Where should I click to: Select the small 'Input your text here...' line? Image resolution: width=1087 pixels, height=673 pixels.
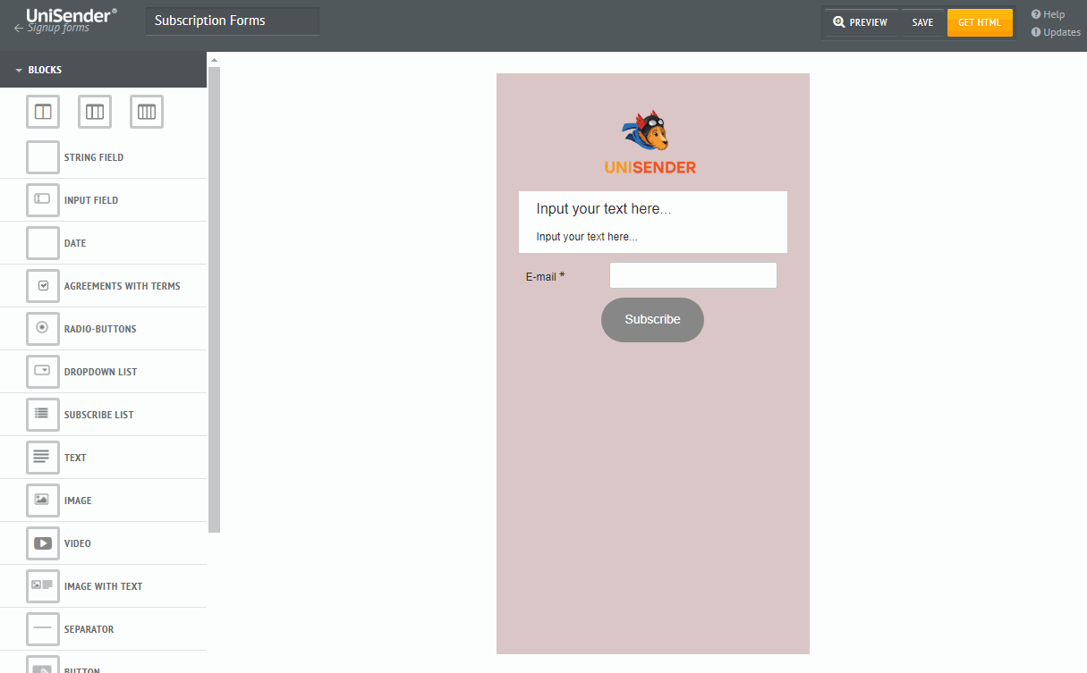coord(587,237)
